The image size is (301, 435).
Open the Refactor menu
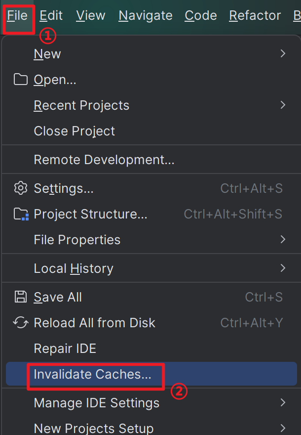pos(255,15)
